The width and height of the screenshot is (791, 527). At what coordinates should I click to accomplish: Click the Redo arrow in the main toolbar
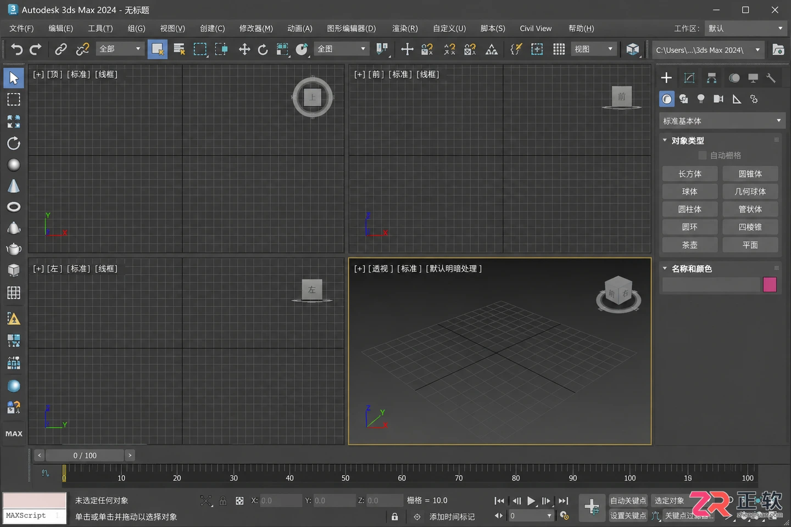[36, 49]
